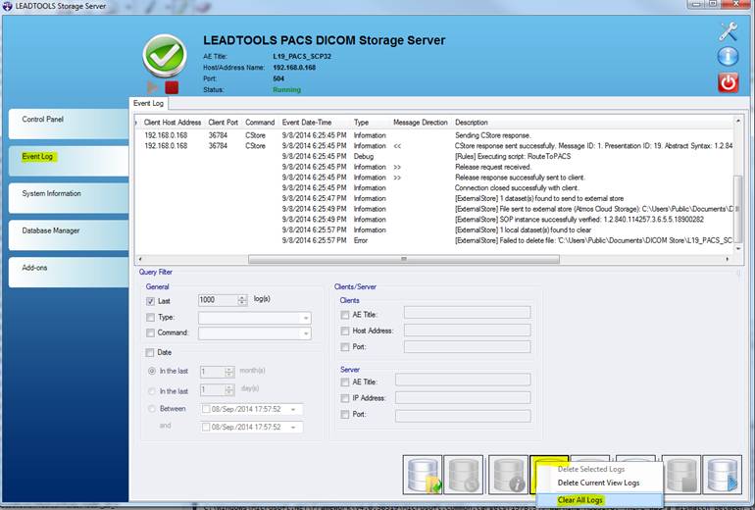Image resolution: width=755 pixels, height=510 pixels.
Task: Enable the Type filter checkbox
Action: pyautogui.click(x=151, y=318)
